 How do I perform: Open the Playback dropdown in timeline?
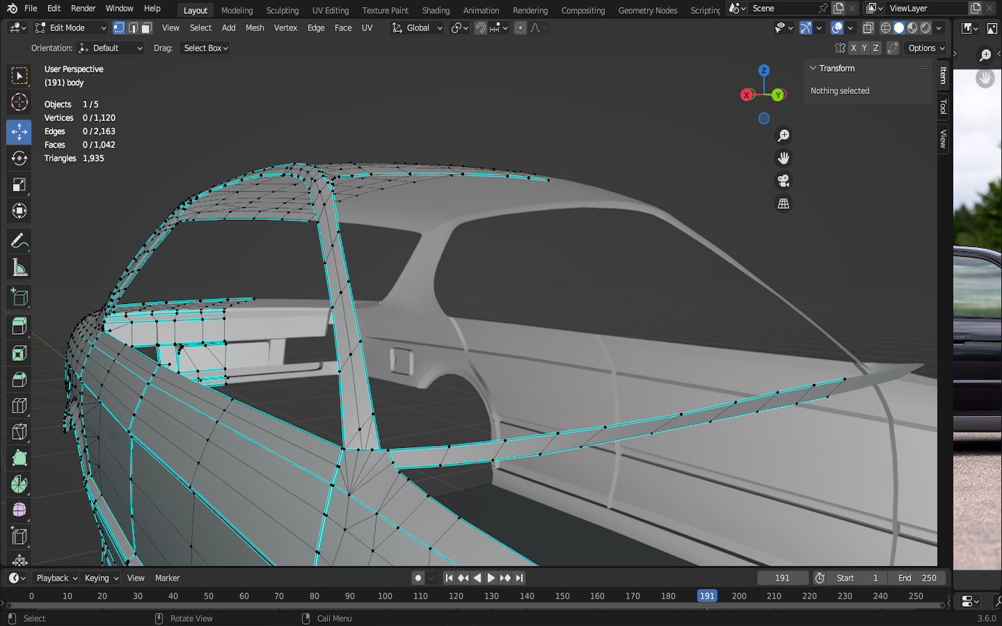click(x=57, y=578)
